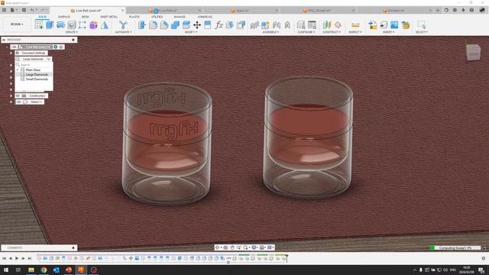Click the ViewCube in the corner
This screenshot has width=489, height=275.
(474, 52)
